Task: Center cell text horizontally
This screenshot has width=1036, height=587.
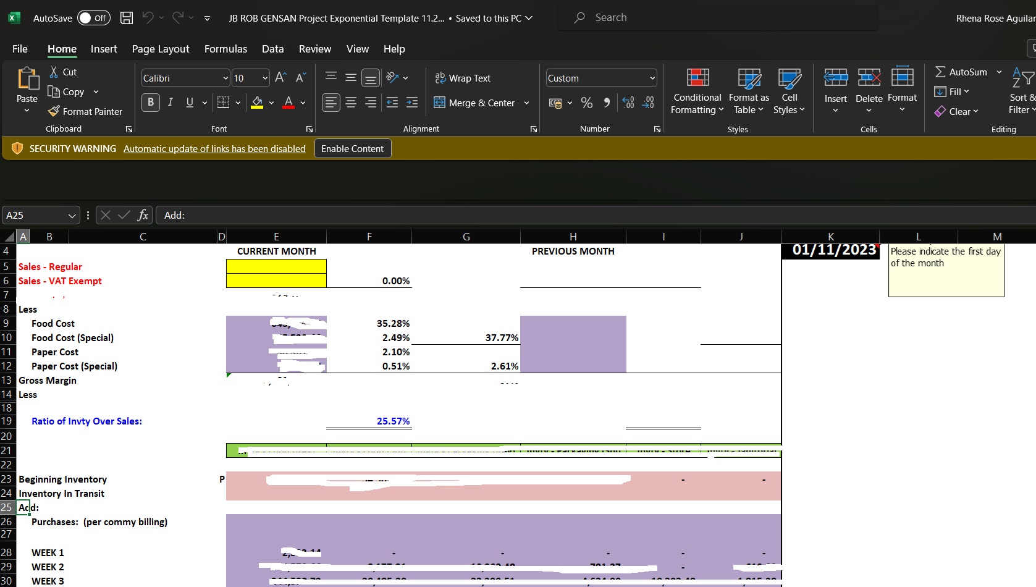Action: click(351, 103)
